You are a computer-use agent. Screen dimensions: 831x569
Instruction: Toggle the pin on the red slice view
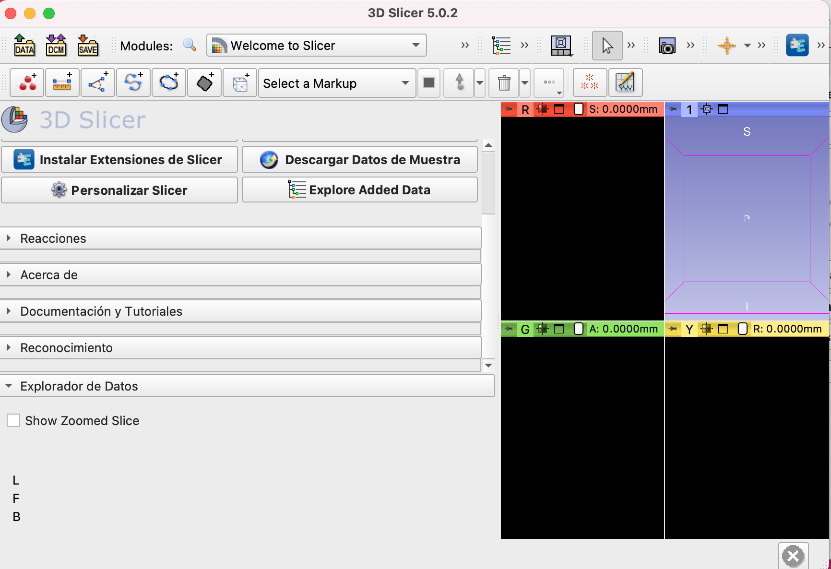pos(509,109)
